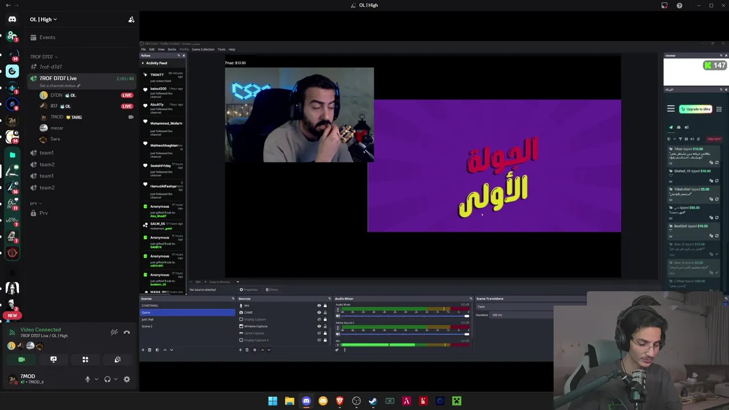Open the Events item in Discord

81,38
